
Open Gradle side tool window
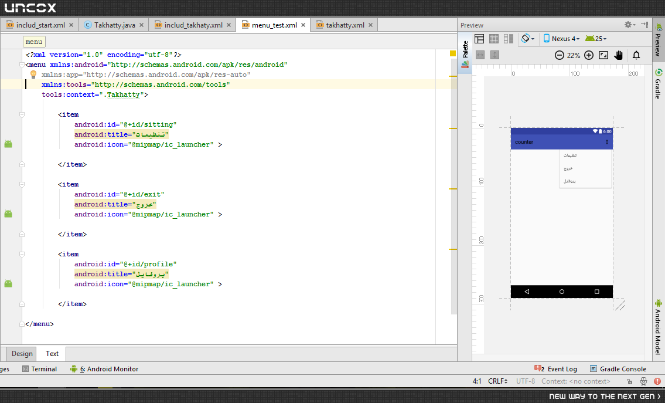point(658,84)
